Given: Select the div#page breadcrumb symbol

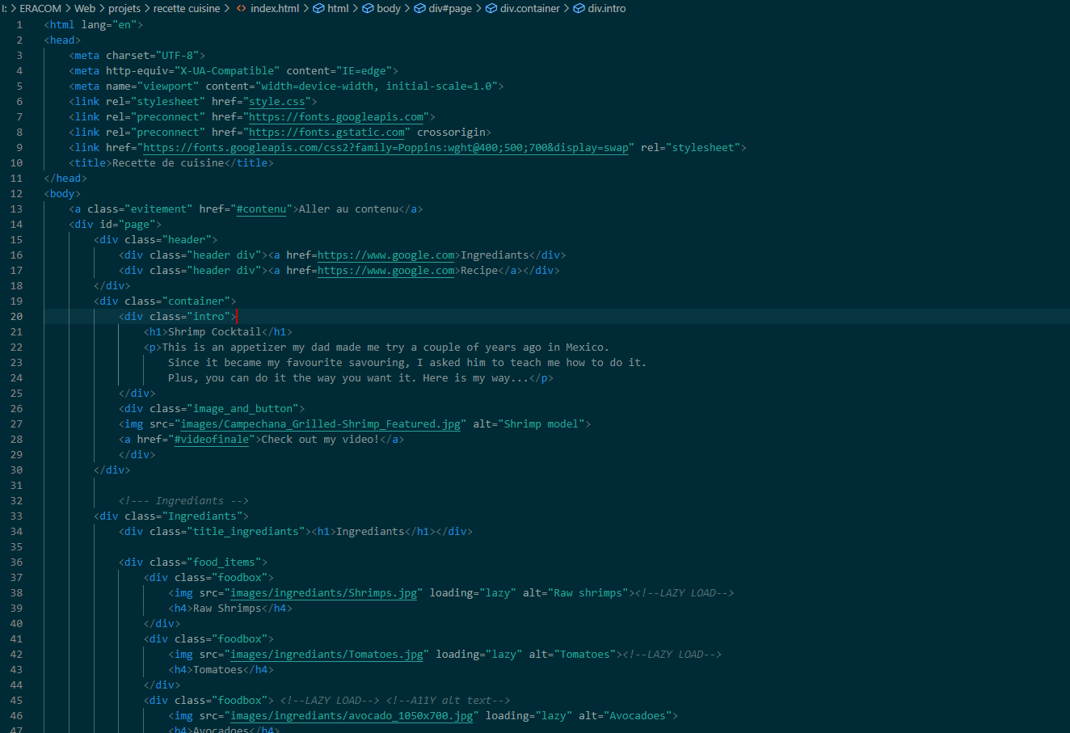Looking at the screenshot, I should 444,8.
